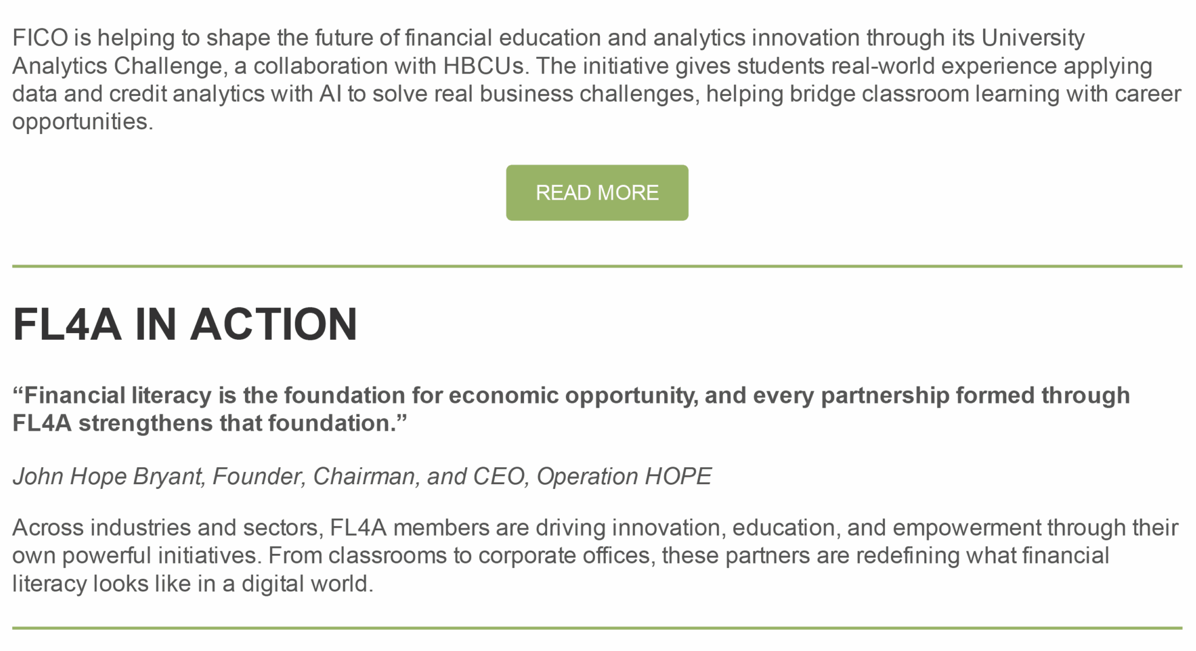
Task: Click Operation HOPE in the attribution
Action: 623,477
